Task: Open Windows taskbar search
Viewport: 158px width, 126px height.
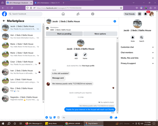Action: click(9, 123)
